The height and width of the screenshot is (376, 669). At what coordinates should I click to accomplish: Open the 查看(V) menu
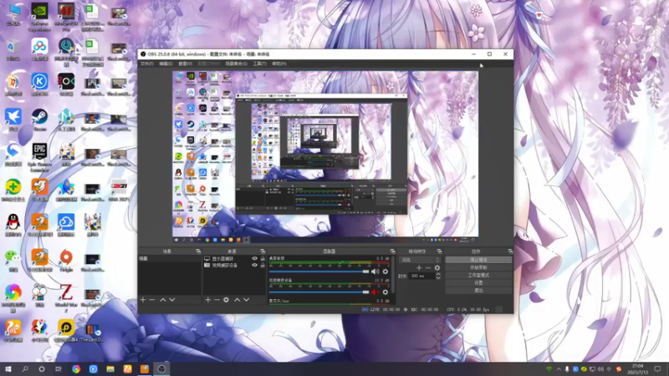pyautogui.click(x=185, y=64)
